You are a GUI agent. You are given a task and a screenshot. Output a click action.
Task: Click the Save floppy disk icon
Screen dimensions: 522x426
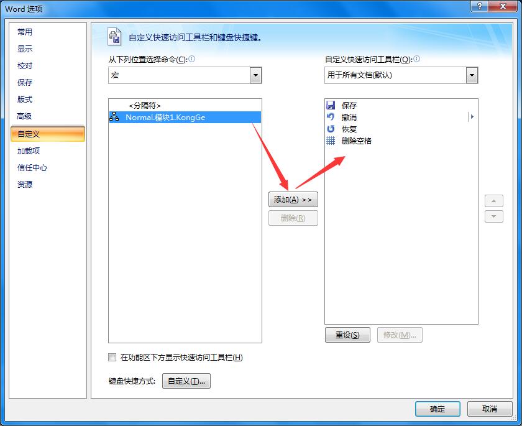[331, 105]
